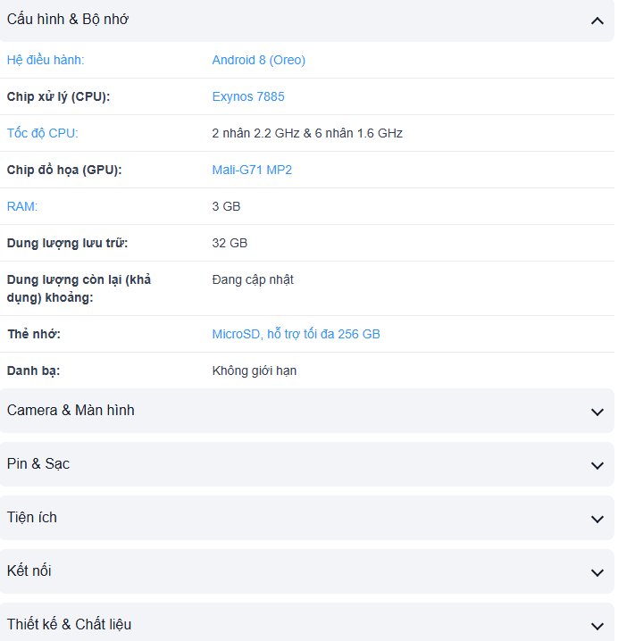Expand Thiết kế & Chất liệu section title

70,624
